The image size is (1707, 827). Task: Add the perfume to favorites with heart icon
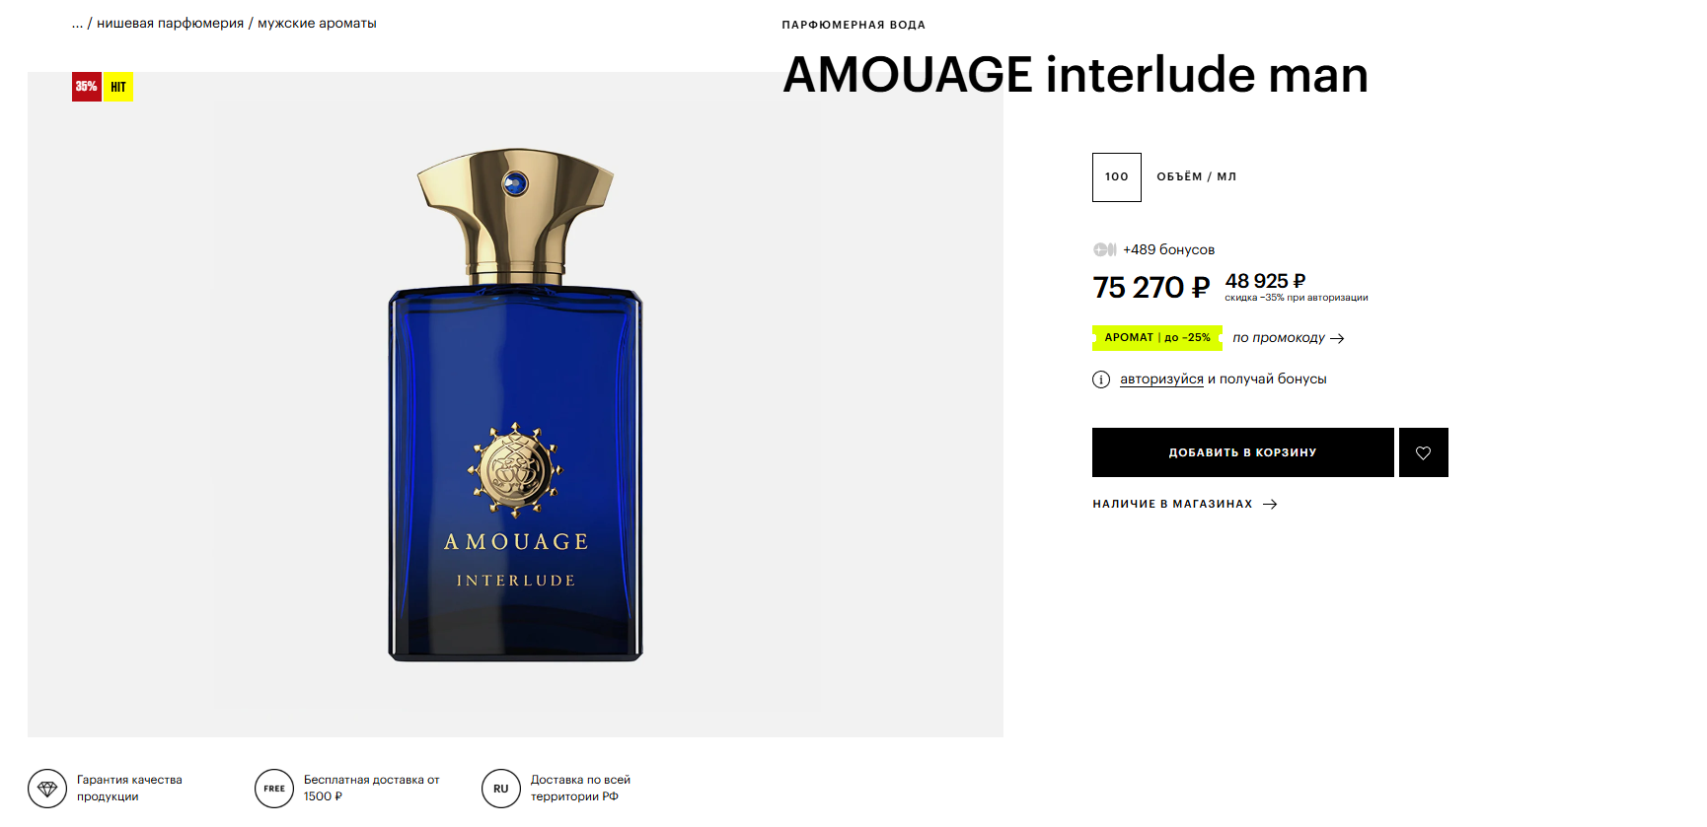point(1423,452)
